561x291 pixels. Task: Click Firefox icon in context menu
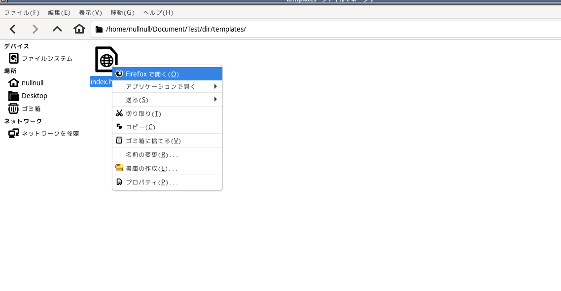coord(119,73)
